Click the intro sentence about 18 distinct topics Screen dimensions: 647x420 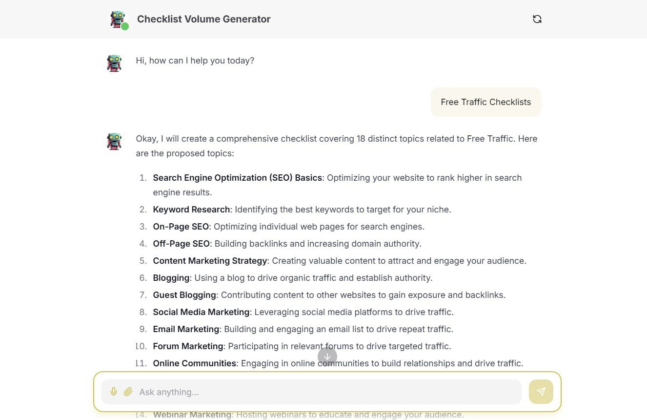point(337,146)
